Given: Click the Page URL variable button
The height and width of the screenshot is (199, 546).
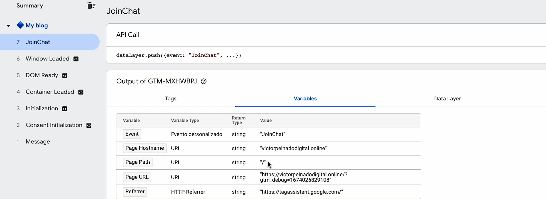Looking at the screenshot, I should click(x=137, y=177).
